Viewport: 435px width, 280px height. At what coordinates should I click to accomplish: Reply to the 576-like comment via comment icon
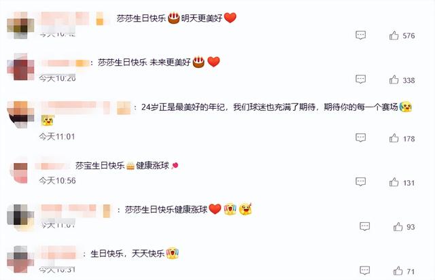click(x=361, y=35)
